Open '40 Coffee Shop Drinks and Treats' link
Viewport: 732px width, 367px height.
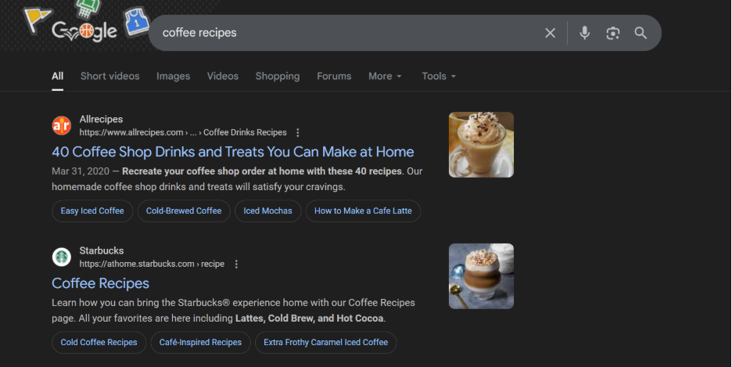(232, 152)
